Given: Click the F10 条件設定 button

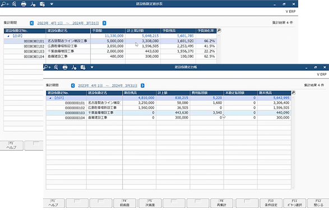Looking at the screenshot, I should coord(271,203).
